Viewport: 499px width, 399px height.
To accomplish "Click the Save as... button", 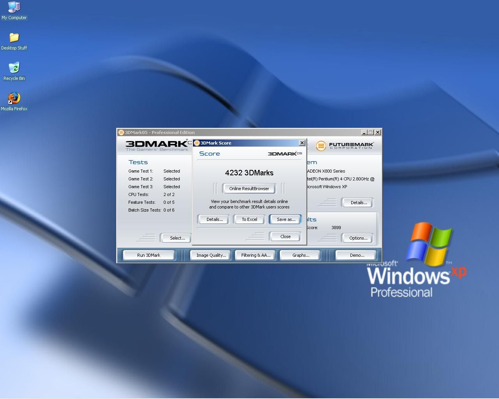I will [286, 219].
